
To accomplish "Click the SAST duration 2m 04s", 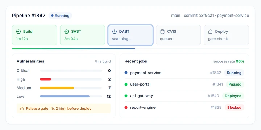I will coord(71,39).
